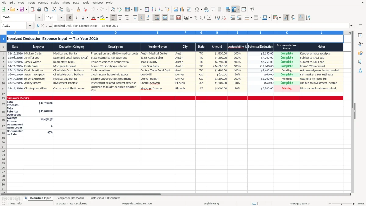
Task: Click the AutoFilter funnel icon
Action: pos(167,9)
